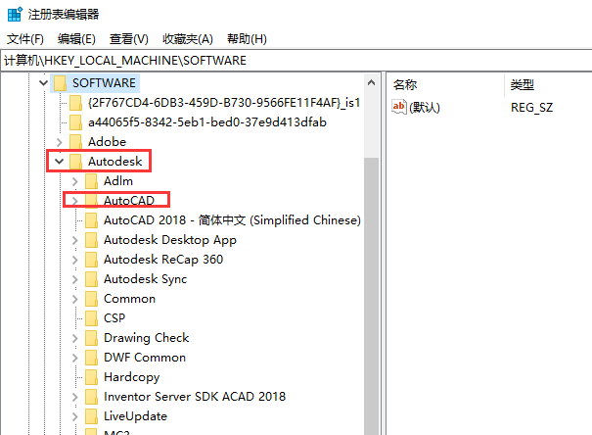Viewport: 592px width, 435px height.
Task: Click the Inventor Server SDK ACAD 2018 folder icon
Action: 92,397
